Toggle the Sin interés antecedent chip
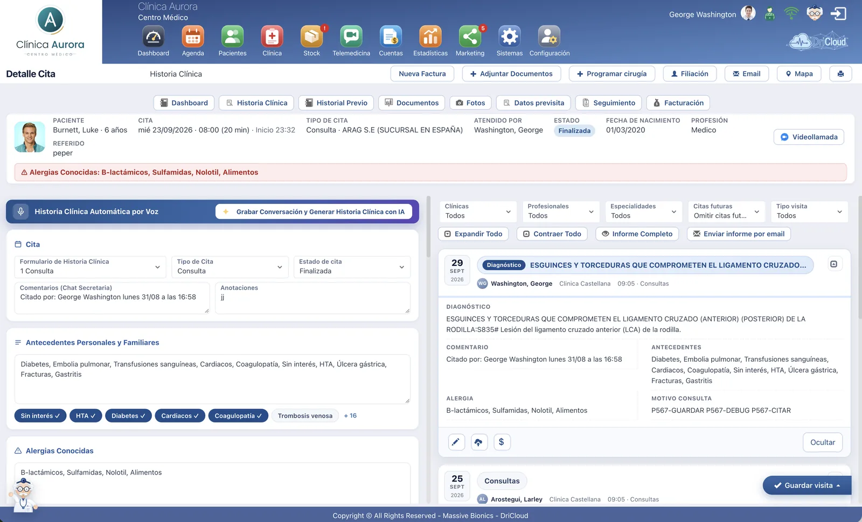 point(40,416)
